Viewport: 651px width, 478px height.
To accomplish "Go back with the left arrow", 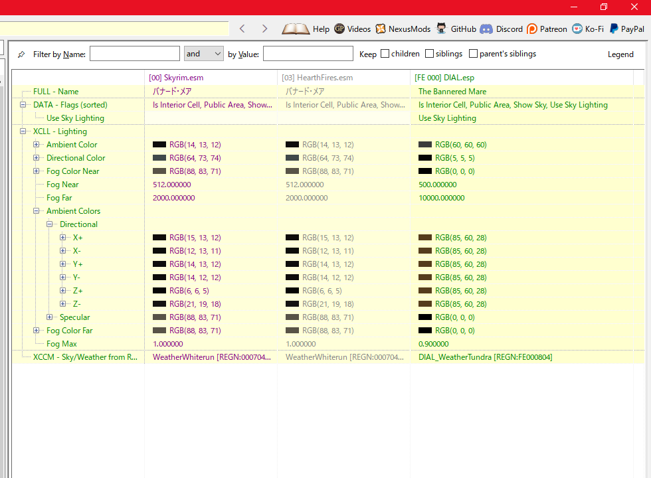I will pos(242,29).
